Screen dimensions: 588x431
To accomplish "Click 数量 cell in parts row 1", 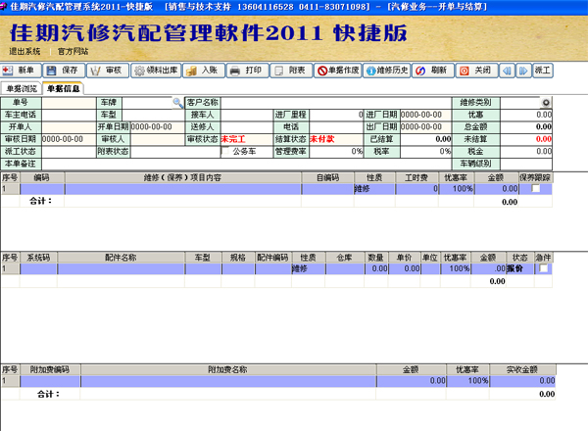I will pos(376,268).
